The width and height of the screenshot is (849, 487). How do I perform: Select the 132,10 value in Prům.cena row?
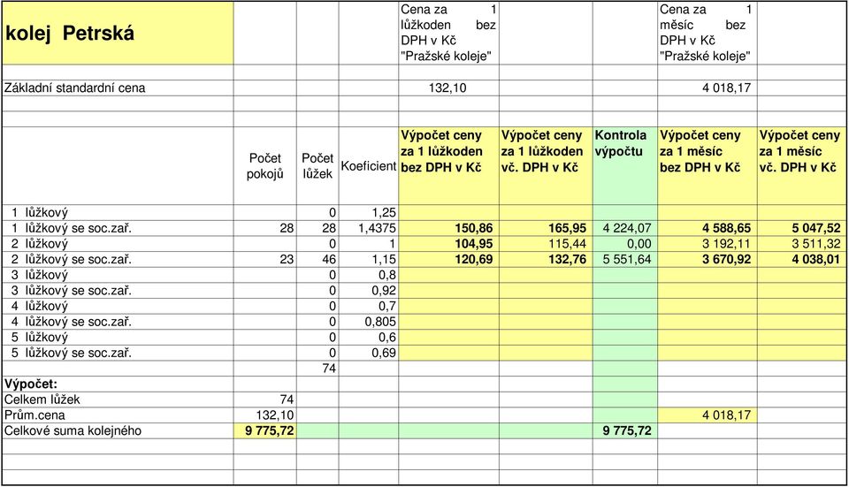pos(275,415)
